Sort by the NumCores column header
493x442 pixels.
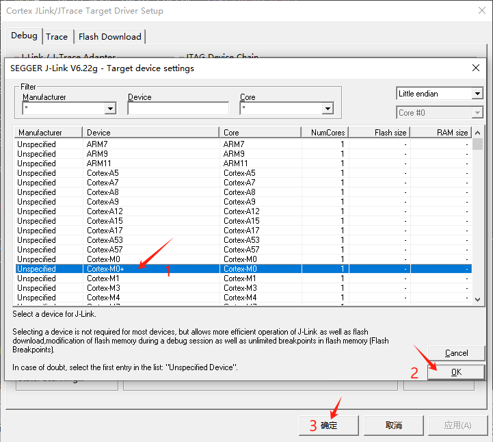325,133
